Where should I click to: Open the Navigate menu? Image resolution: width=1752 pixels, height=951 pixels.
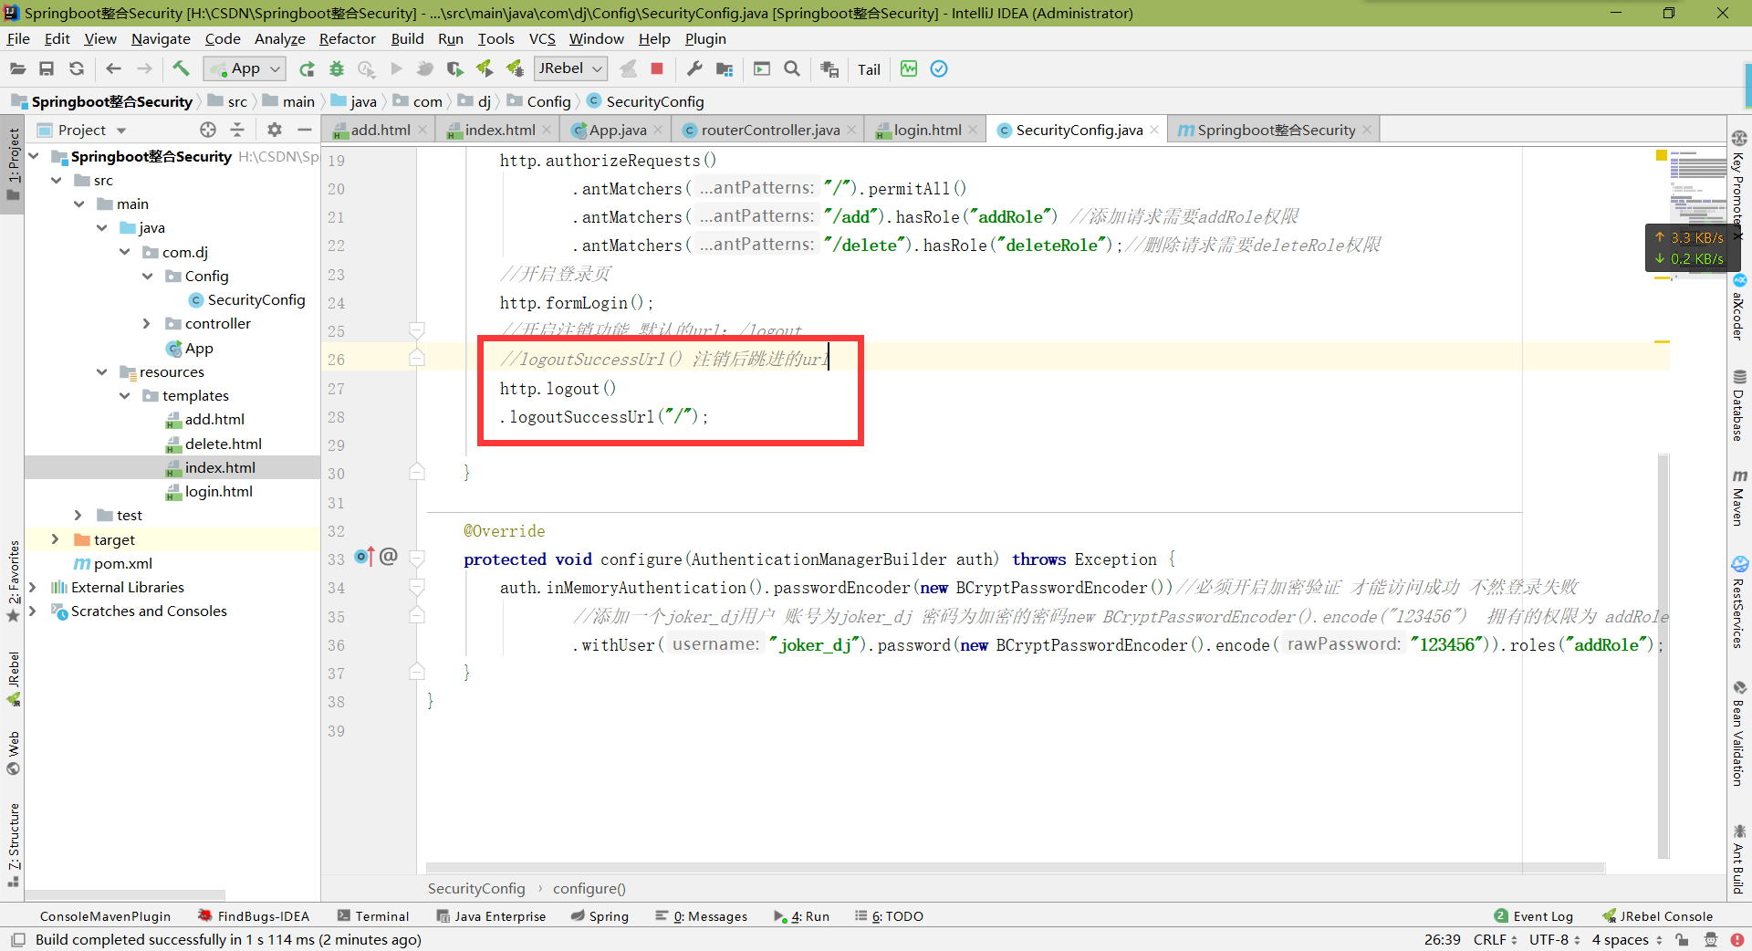click(161, 38)
